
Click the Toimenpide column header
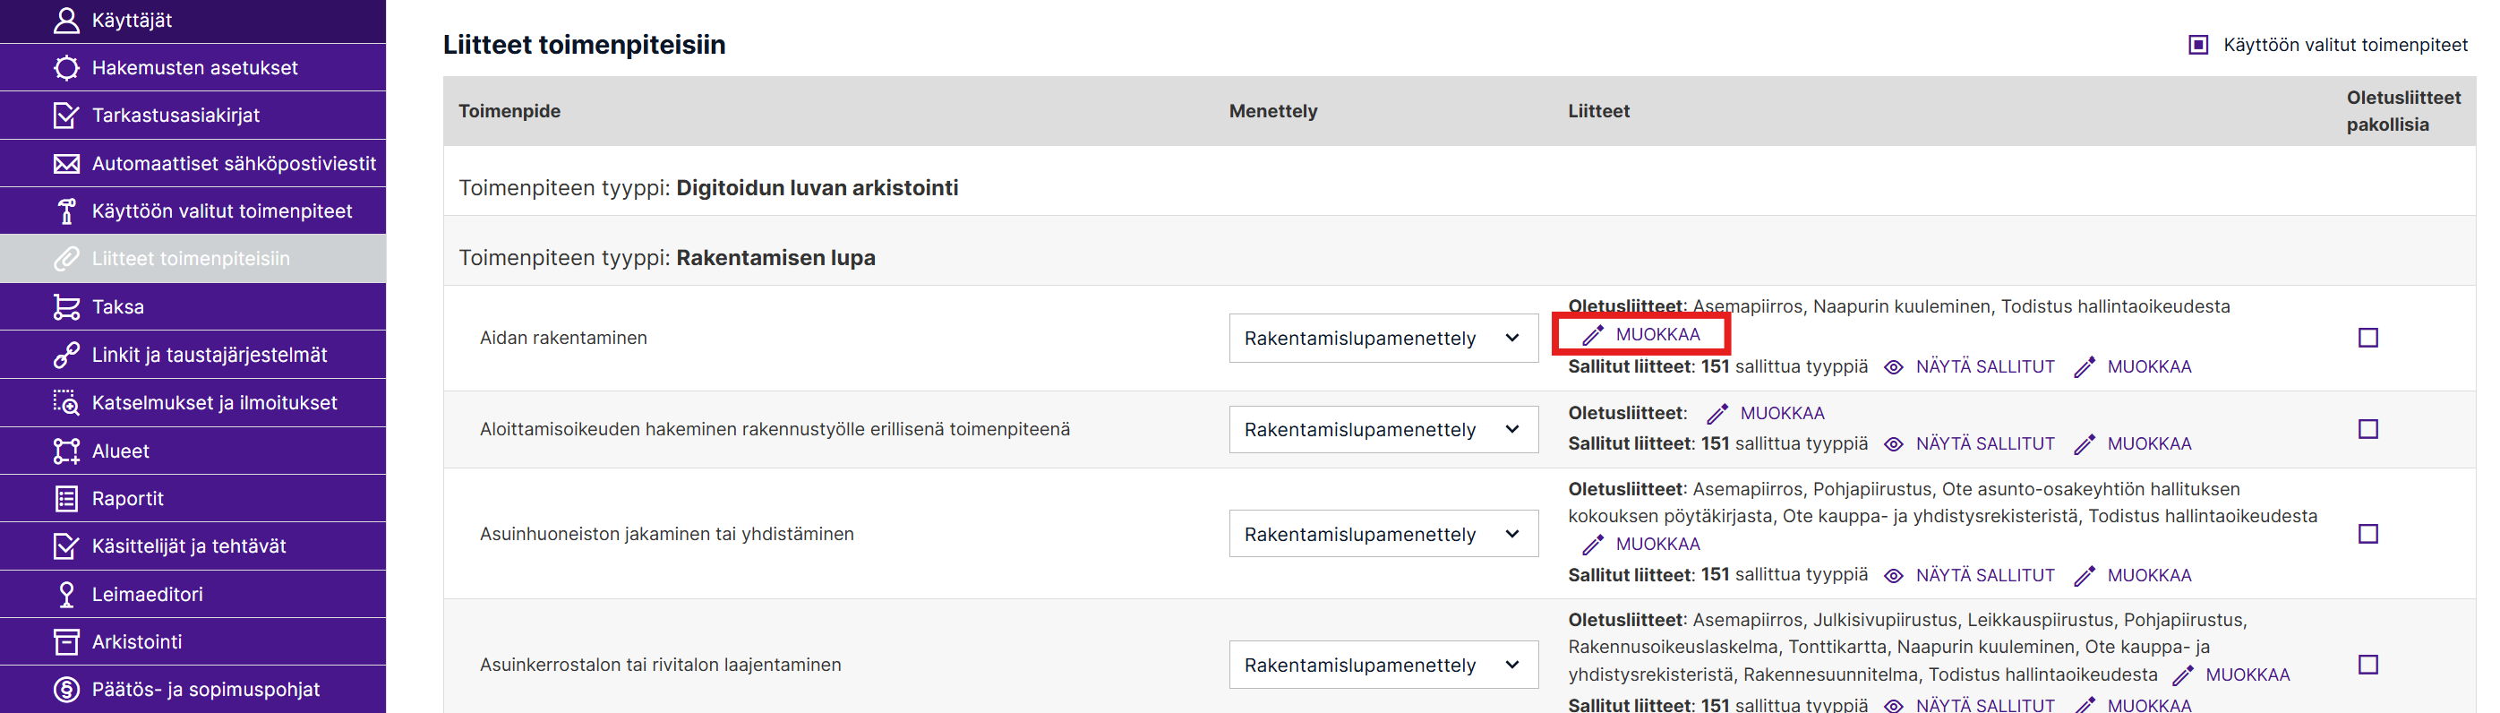pos(509,112)
